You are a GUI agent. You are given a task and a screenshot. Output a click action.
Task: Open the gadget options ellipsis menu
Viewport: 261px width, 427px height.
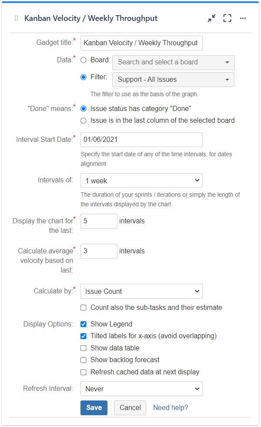[x=243, y=18]
